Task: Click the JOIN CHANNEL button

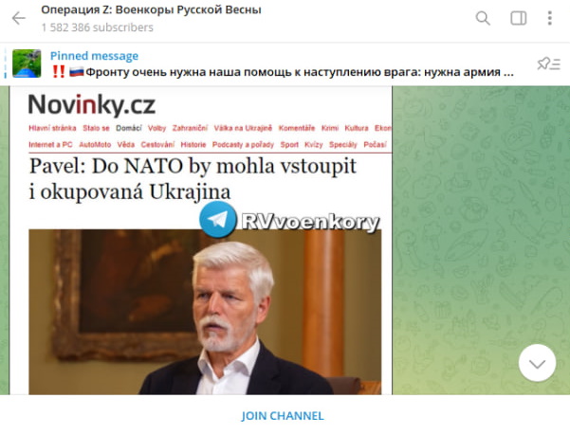Action: point(283,416)
